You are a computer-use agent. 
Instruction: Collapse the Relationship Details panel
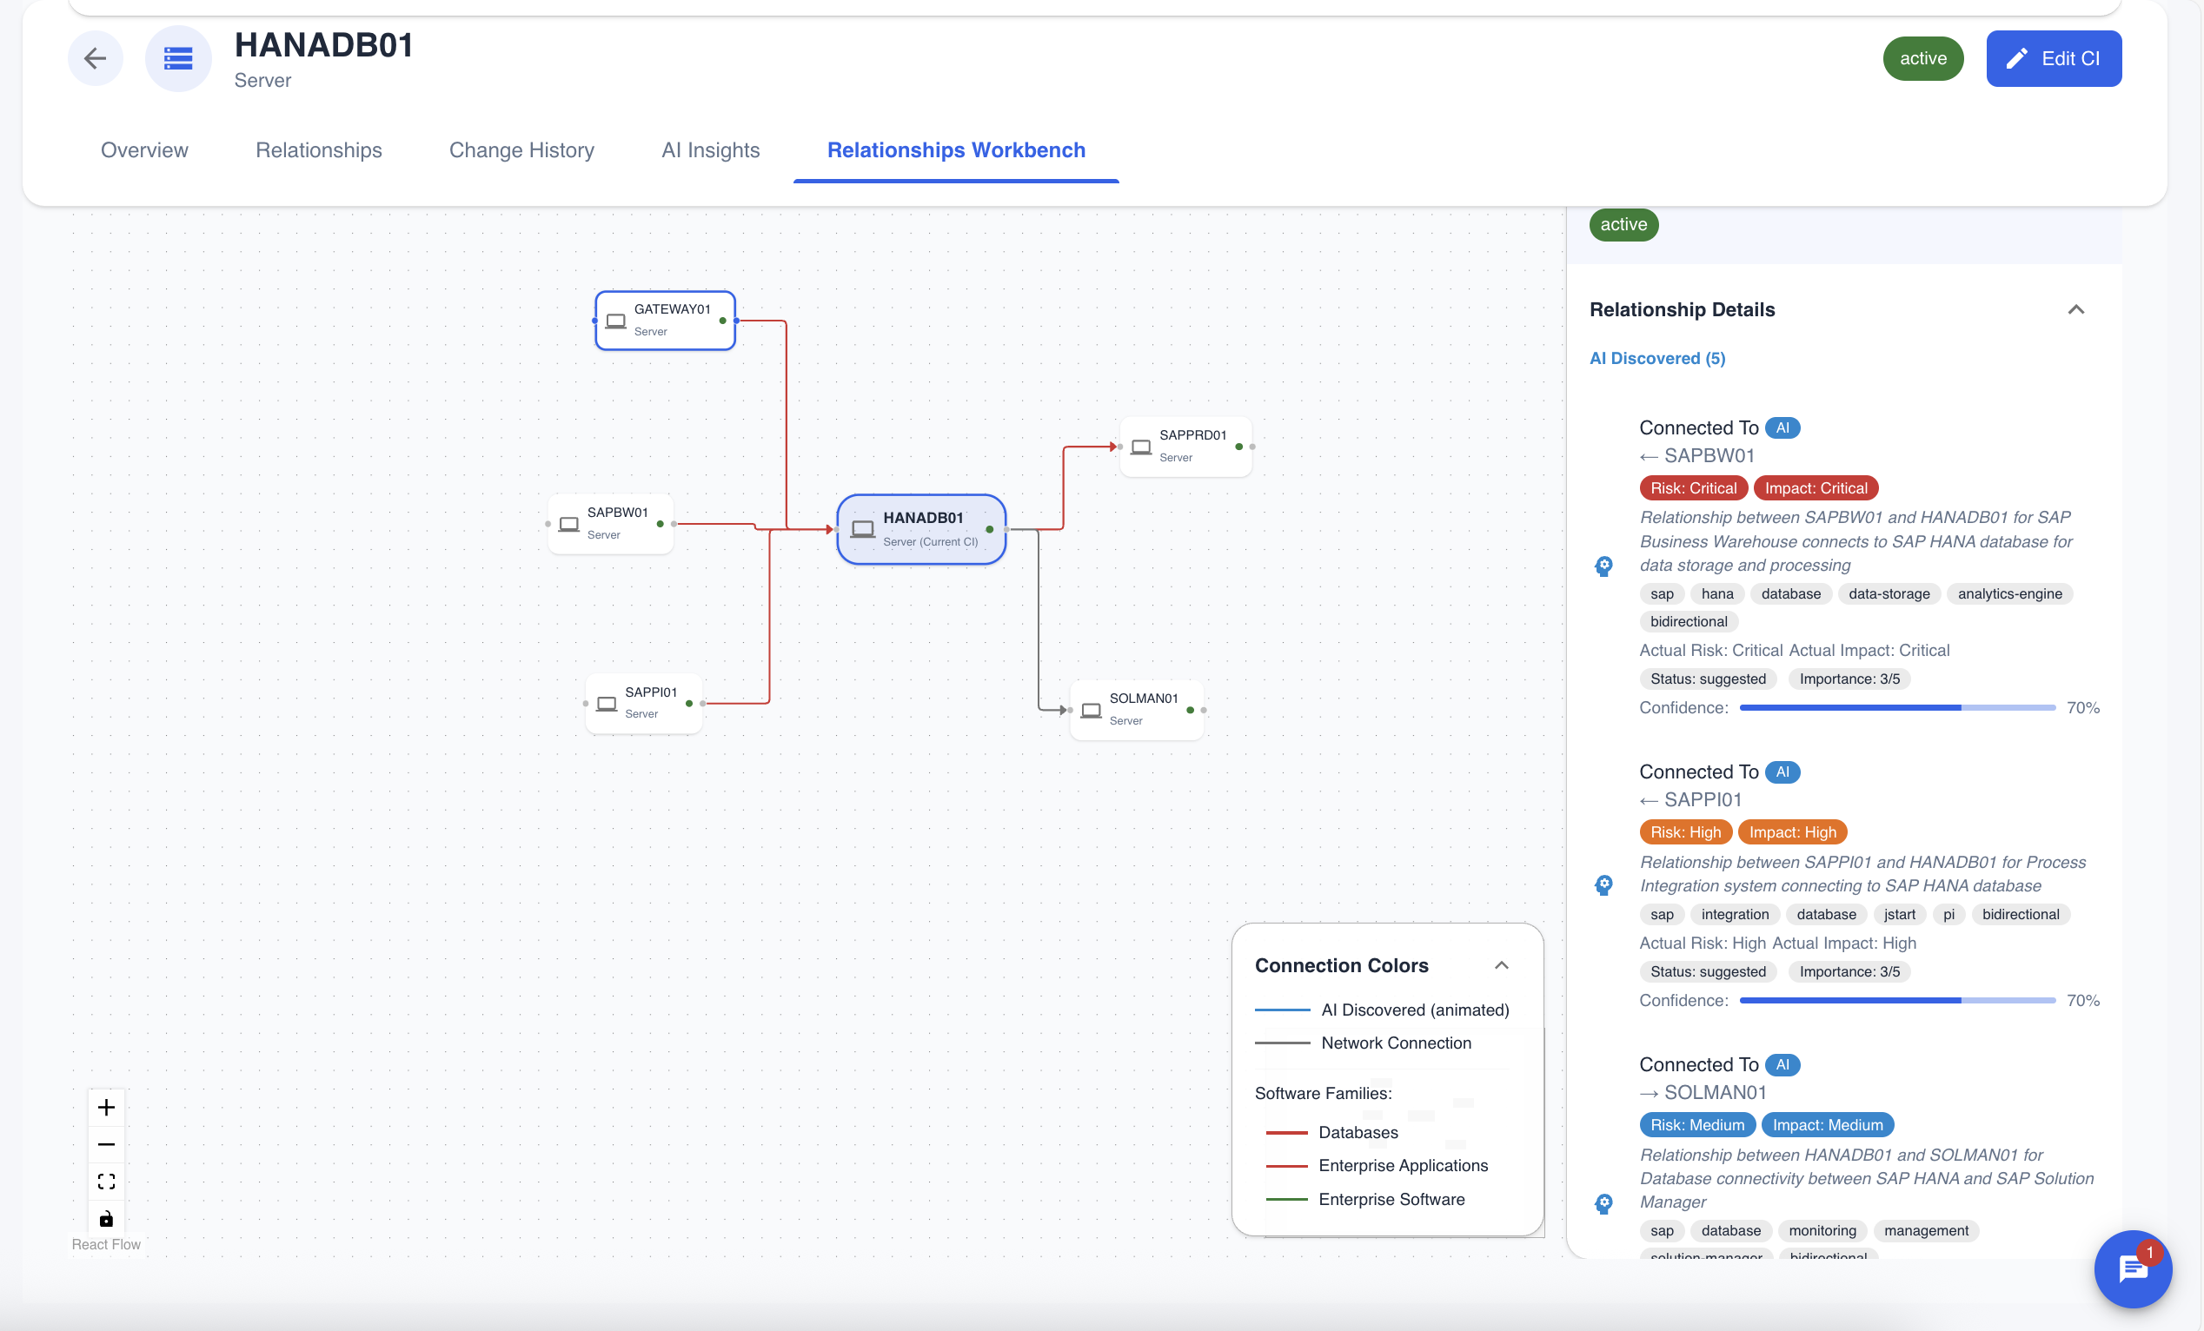(2077, 309)
